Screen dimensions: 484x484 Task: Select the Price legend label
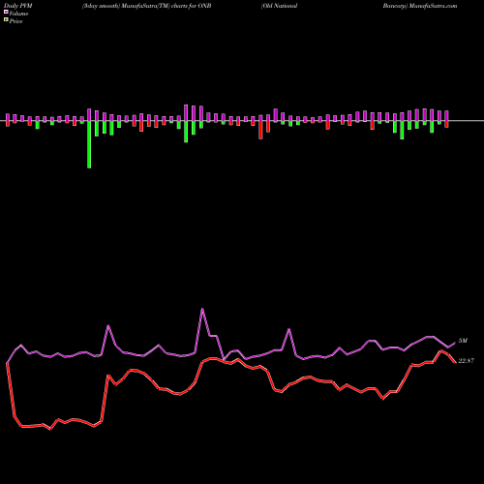click(x=15, y=21)
